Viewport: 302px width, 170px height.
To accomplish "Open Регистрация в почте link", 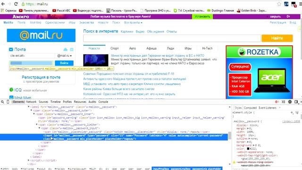I will [x=41, y=77].
